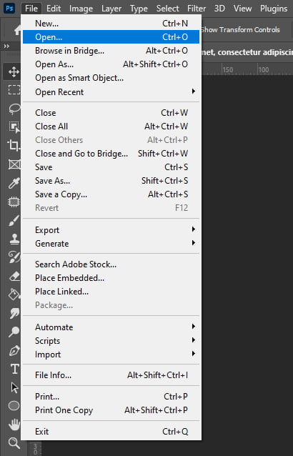Choose Place Embedded...
This screenshot has width=293, height=456.
[x=111, y=278]
